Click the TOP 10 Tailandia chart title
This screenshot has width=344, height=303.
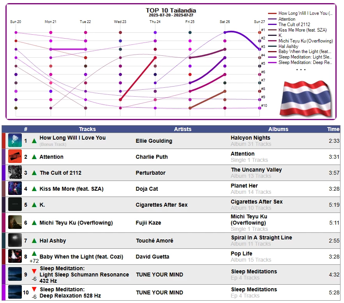pos(171,10)
